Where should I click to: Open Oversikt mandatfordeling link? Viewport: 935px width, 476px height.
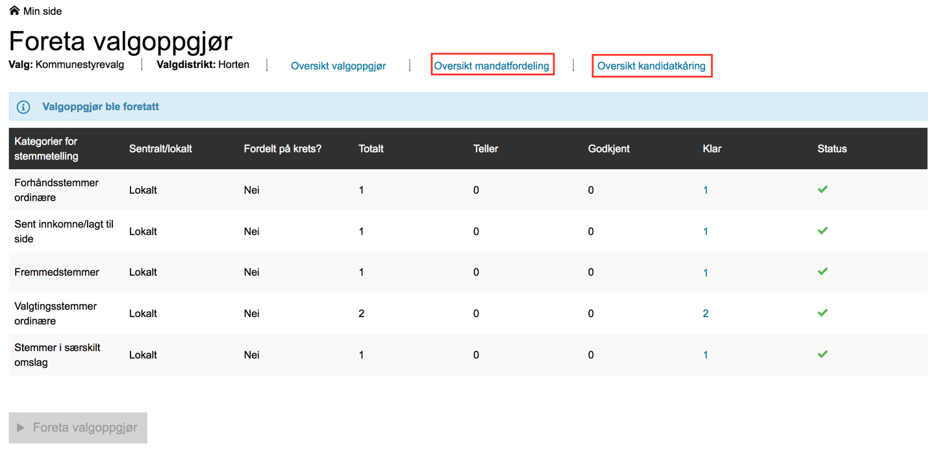(492, 66)
